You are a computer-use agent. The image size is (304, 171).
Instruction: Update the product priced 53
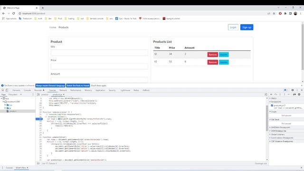click(224, 62)
